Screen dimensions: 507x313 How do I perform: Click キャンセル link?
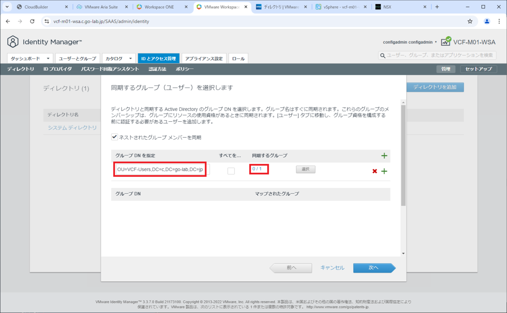332,268
